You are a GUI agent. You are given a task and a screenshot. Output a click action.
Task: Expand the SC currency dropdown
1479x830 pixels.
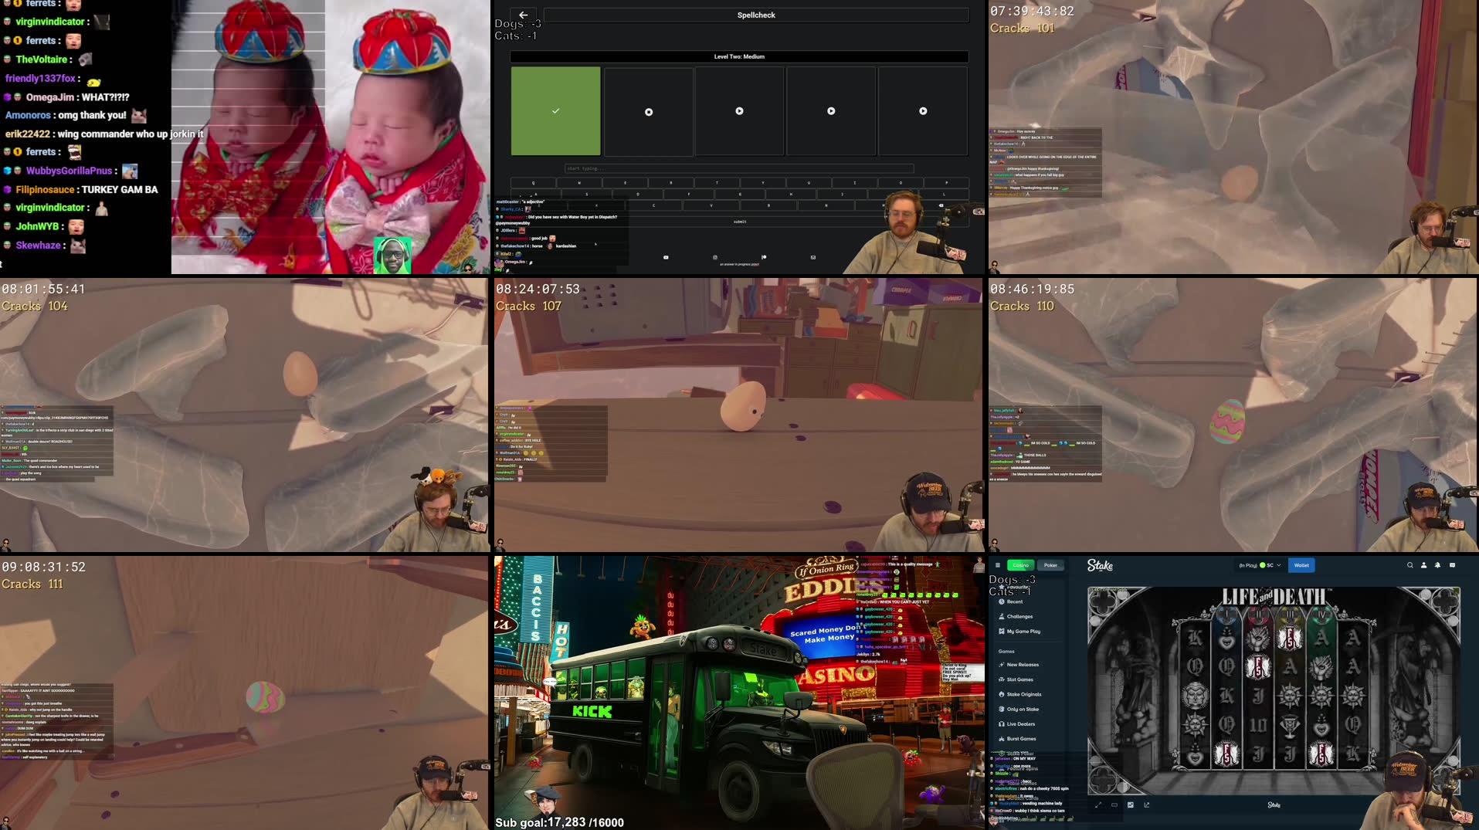[x=1279, y=565]
